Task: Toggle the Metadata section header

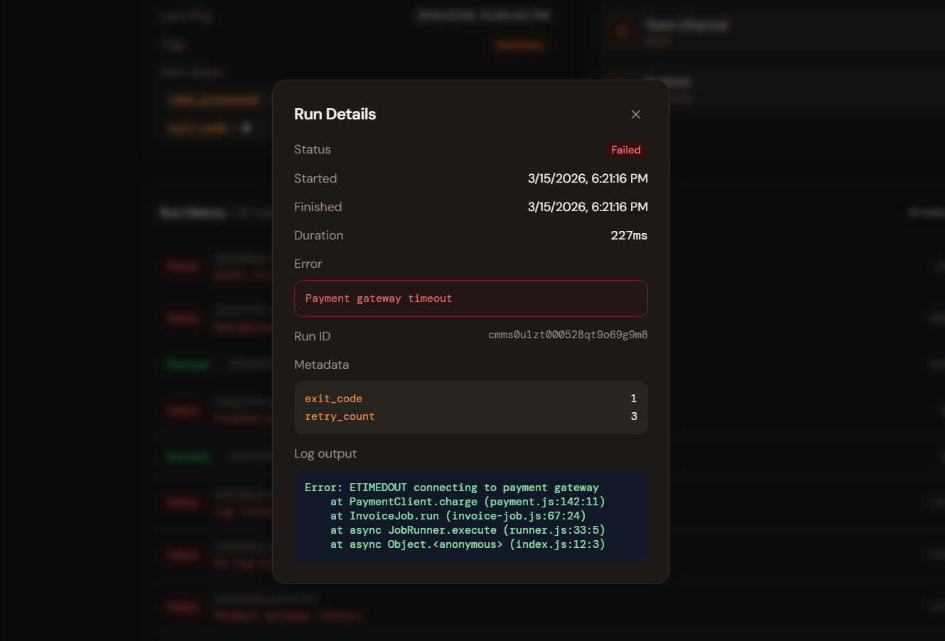Action: tap(321, 364)
